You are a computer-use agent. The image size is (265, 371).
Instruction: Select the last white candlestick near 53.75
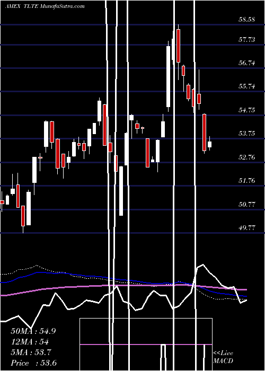(210, 144)
